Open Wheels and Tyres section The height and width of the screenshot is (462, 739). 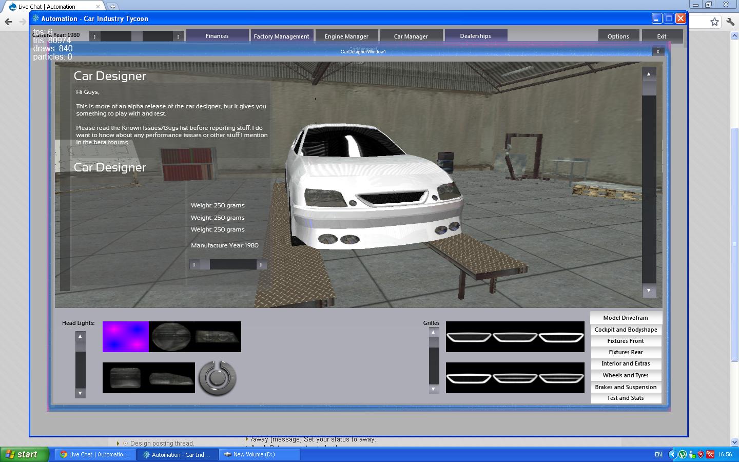coord(626,375)
